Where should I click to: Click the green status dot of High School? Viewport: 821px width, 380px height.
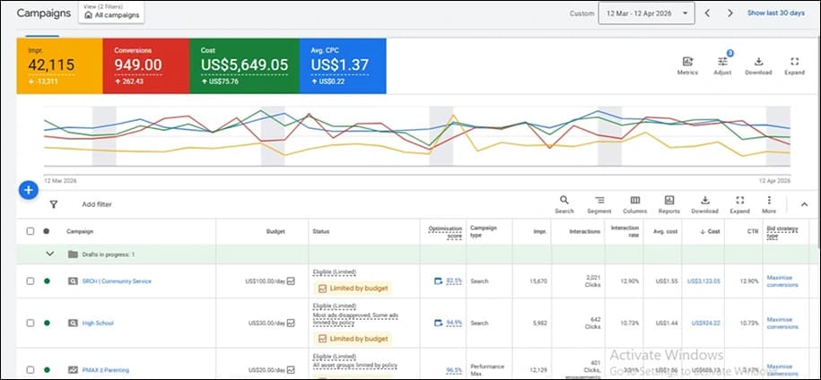pyautogui.click(x=47, y=323)
